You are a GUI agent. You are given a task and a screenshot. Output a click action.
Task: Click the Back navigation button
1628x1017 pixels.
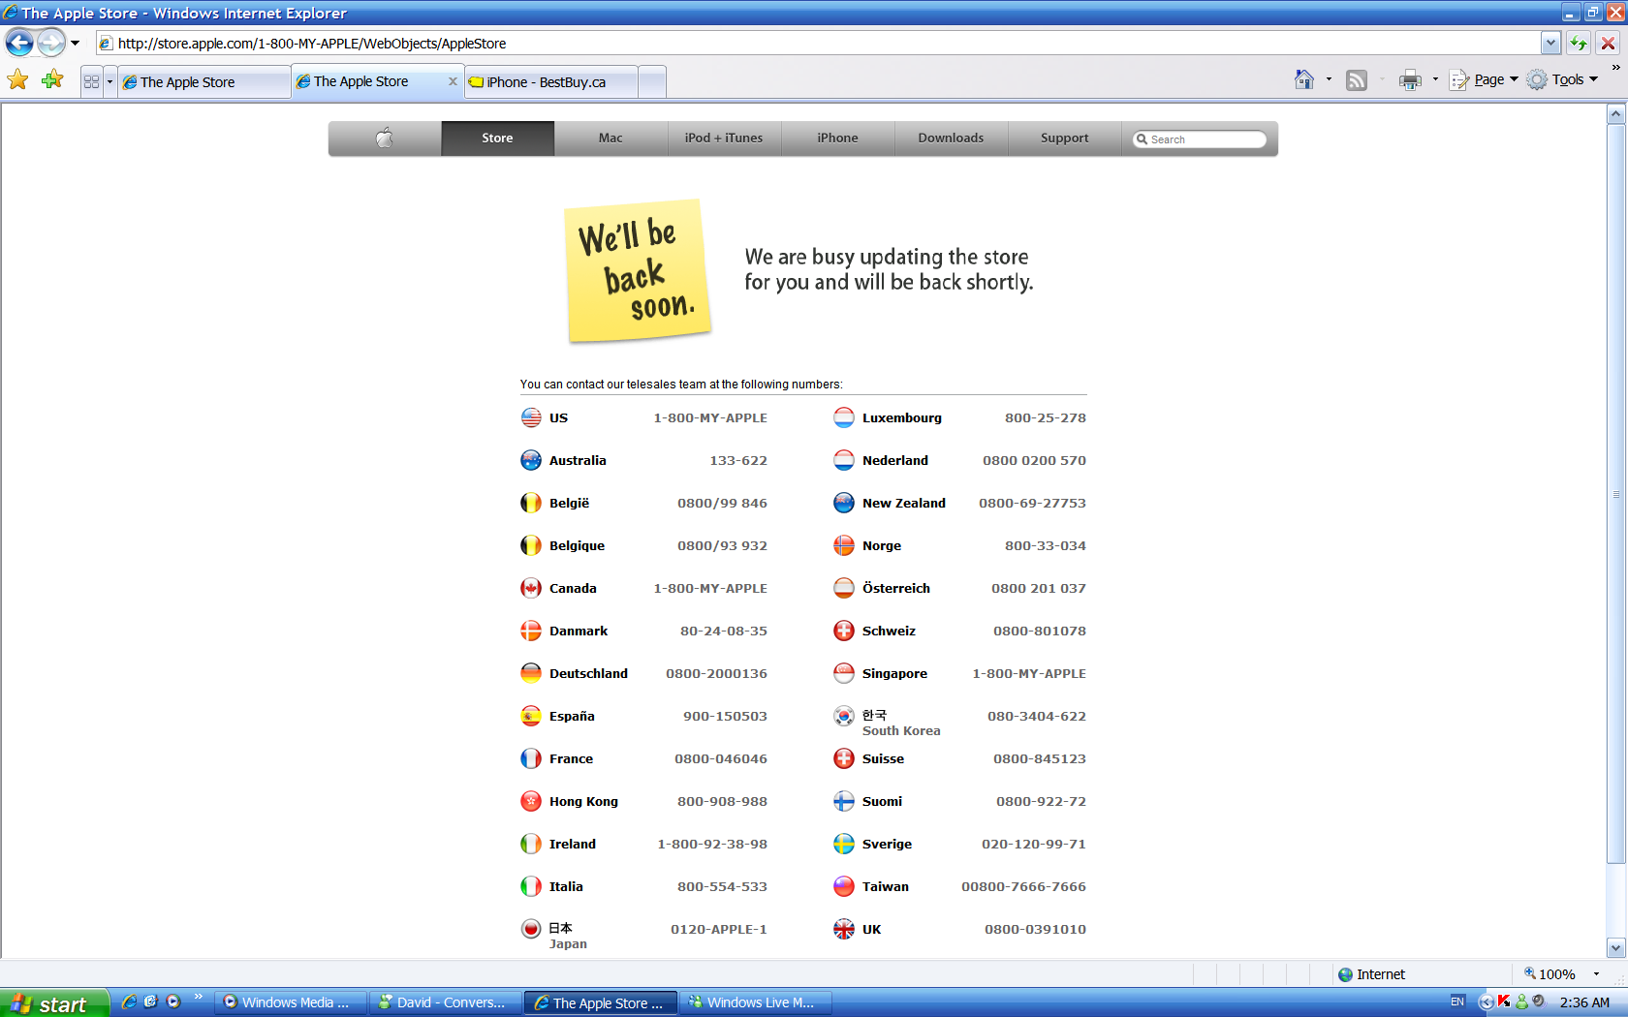pyautogui.click(x=18, y=43)
